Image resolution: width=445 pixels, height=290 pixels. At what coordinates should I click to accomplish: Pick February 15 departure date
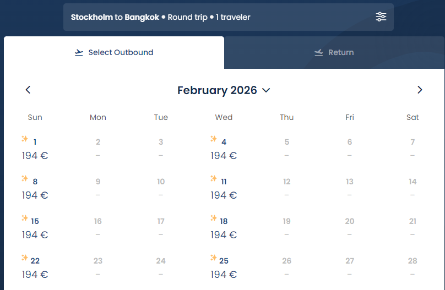(35, 228)
